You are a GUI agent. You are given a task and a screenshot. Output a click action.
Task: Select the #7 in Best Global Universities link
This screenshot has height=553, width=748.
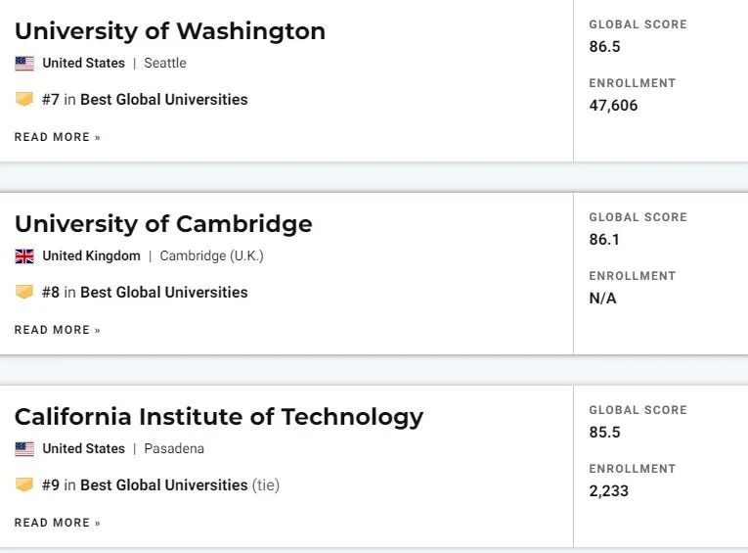coord(145,99)
